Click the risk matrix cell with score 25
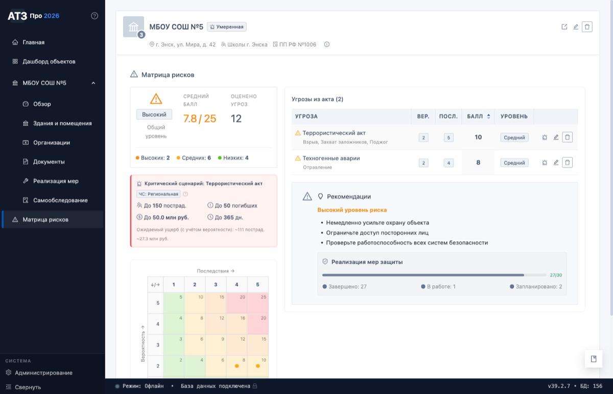This screenshot has height=394, width=613. 257,303
